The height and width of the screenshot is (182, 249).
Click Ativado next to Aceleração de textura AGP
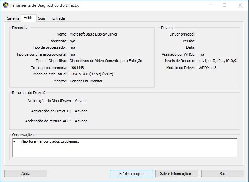click(81, 121)
